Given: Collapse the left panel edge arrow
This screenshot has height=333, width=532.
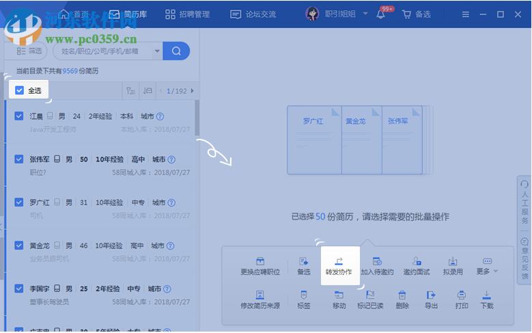Looking at the screenshot, I should (x=1, y=226).
